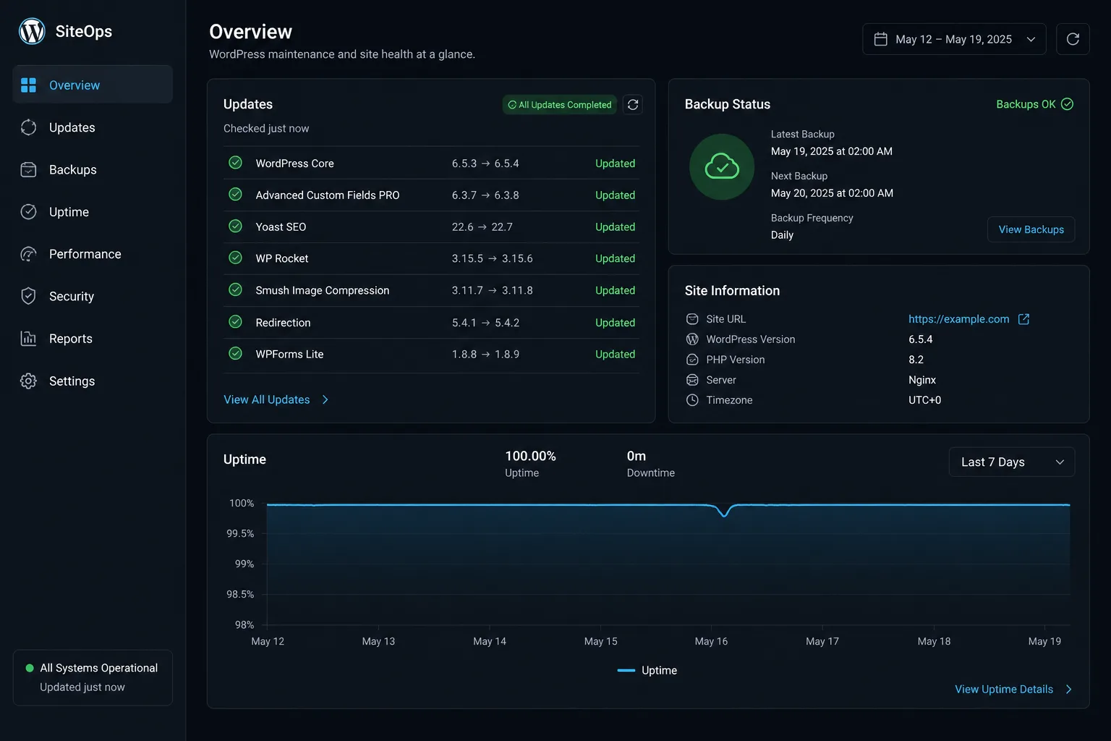
Task: Open the Backups menu item
Action: tap(93, 169)
